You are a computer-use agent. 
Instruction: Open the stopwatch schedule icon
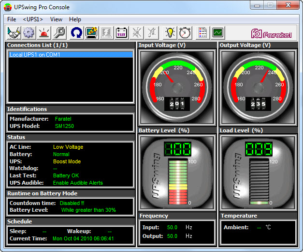[x=185, y=32]
